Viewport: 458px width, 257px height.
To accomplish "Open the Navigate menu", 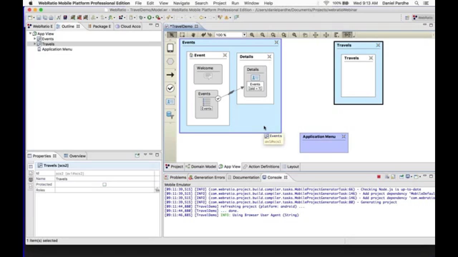I will click(181, 3).
